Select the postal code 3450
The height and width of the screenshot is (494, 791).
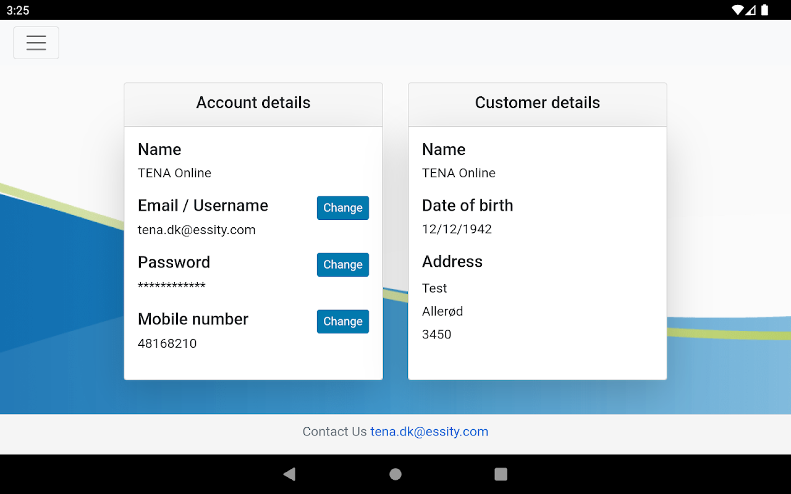click(x=437, y=335)
